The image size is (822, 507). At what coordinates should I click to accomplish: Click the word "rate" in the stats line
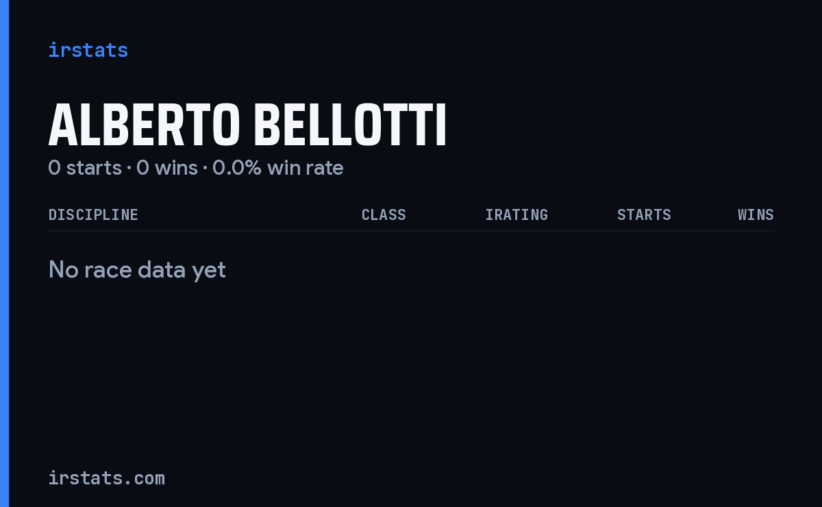pos(325,168)
